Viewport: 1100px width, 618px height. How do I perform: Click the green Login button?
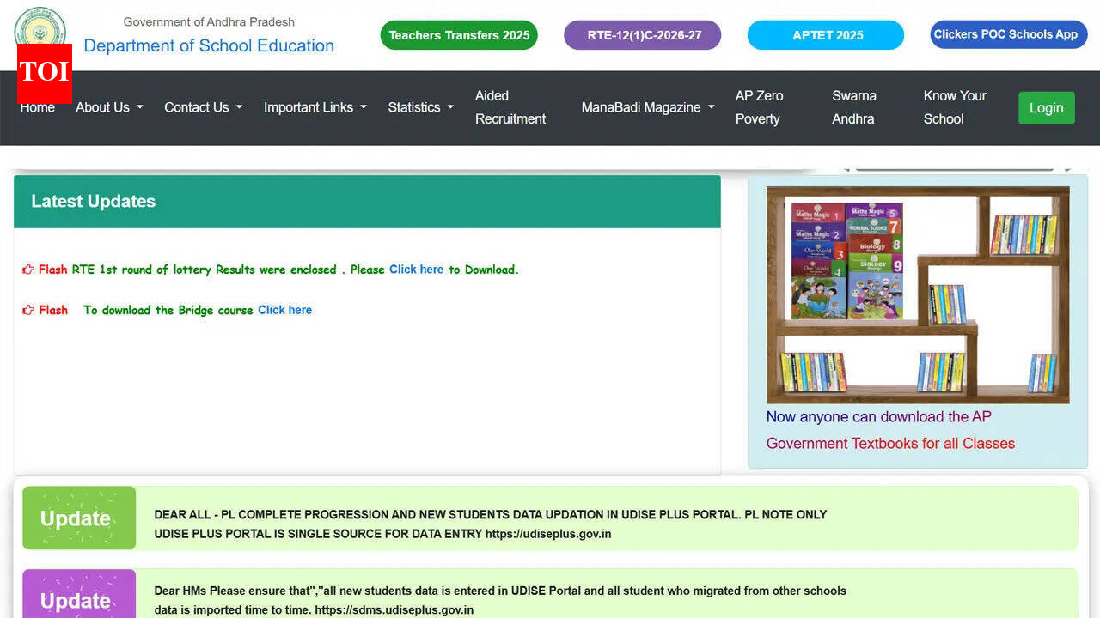click(1046, 107)
